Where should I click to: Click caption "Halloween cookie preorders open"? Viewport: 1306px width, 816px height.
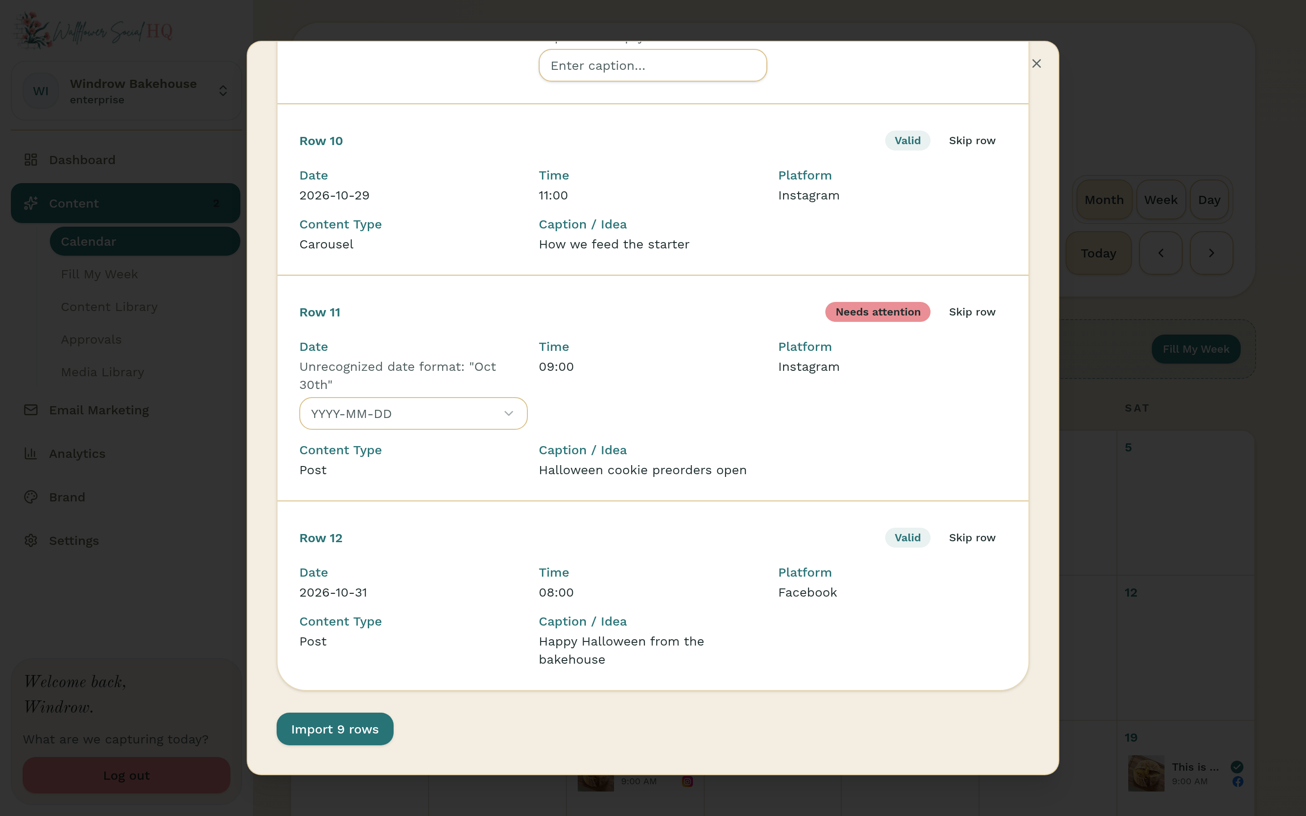642,470
